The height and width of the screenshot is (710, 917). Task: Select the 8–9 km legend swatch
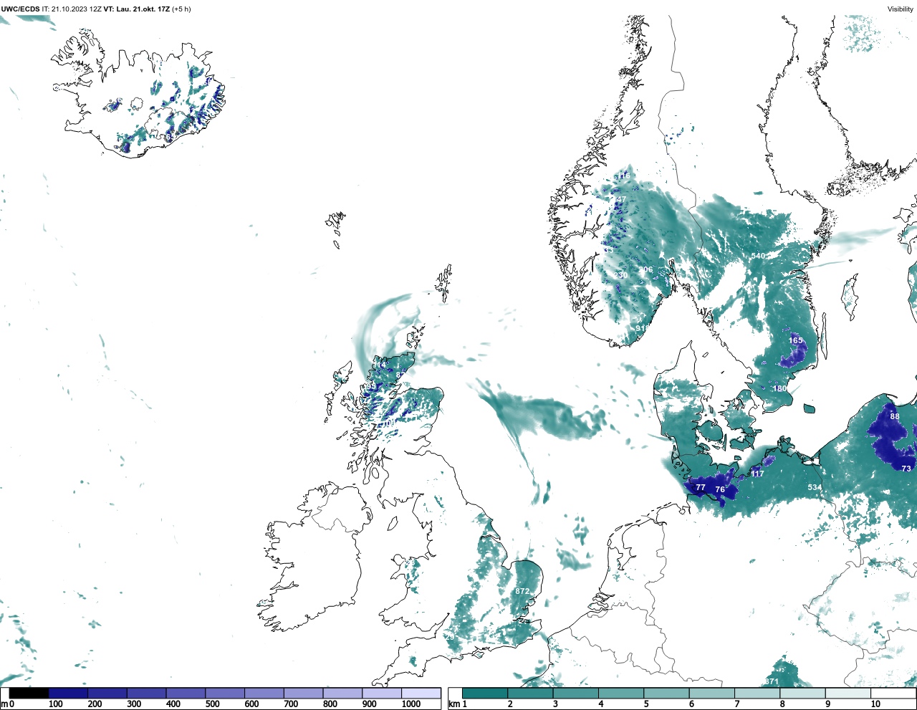pos(802,694)
